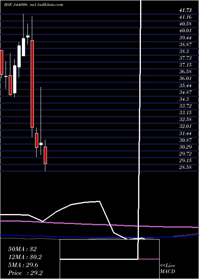Select the 29.72 price axis label
This screenshot has height=279, width=199.
[x=185, y=154]
